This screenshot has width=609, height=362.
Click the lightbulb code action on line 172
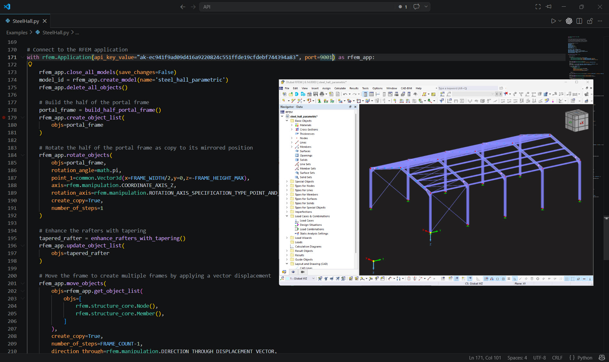30,64
